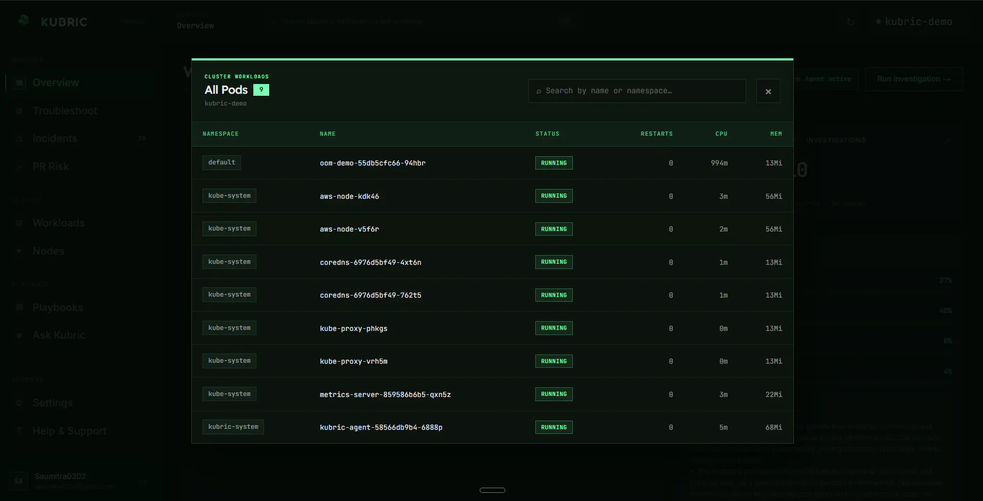Click the kubric-system namespace tag
The height and width of the screenshot is (501, 983).
[233, 427]
